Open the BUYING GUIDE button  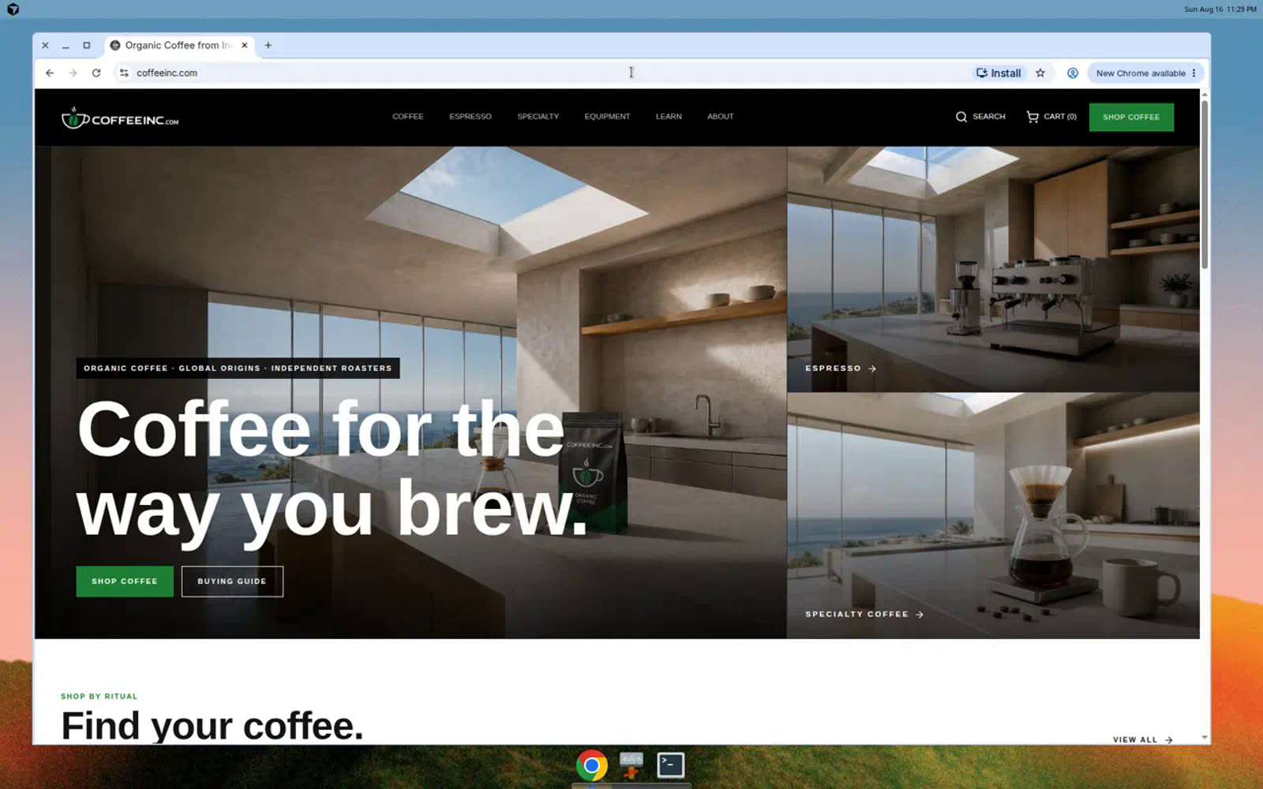click(232, 581)
